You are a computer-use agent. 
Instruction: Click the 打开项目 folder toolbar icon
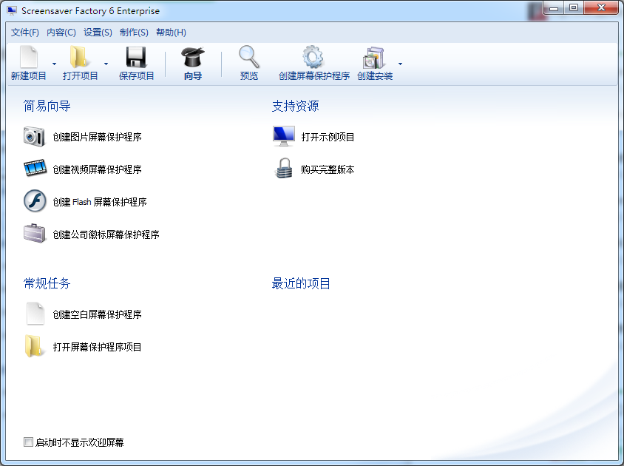pos(79,58)
